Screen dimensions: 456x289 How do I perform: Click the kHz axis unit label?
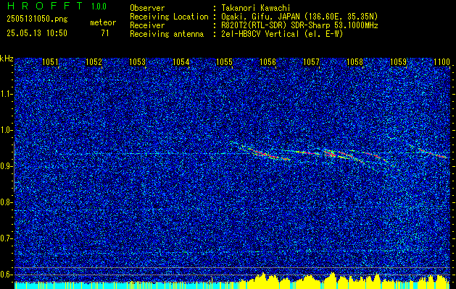coord(7,59)
